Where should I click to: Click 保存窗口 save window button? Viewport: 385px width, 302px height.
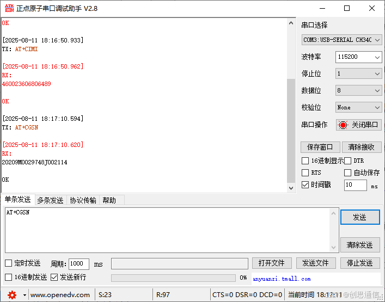(x=320, y=147)
